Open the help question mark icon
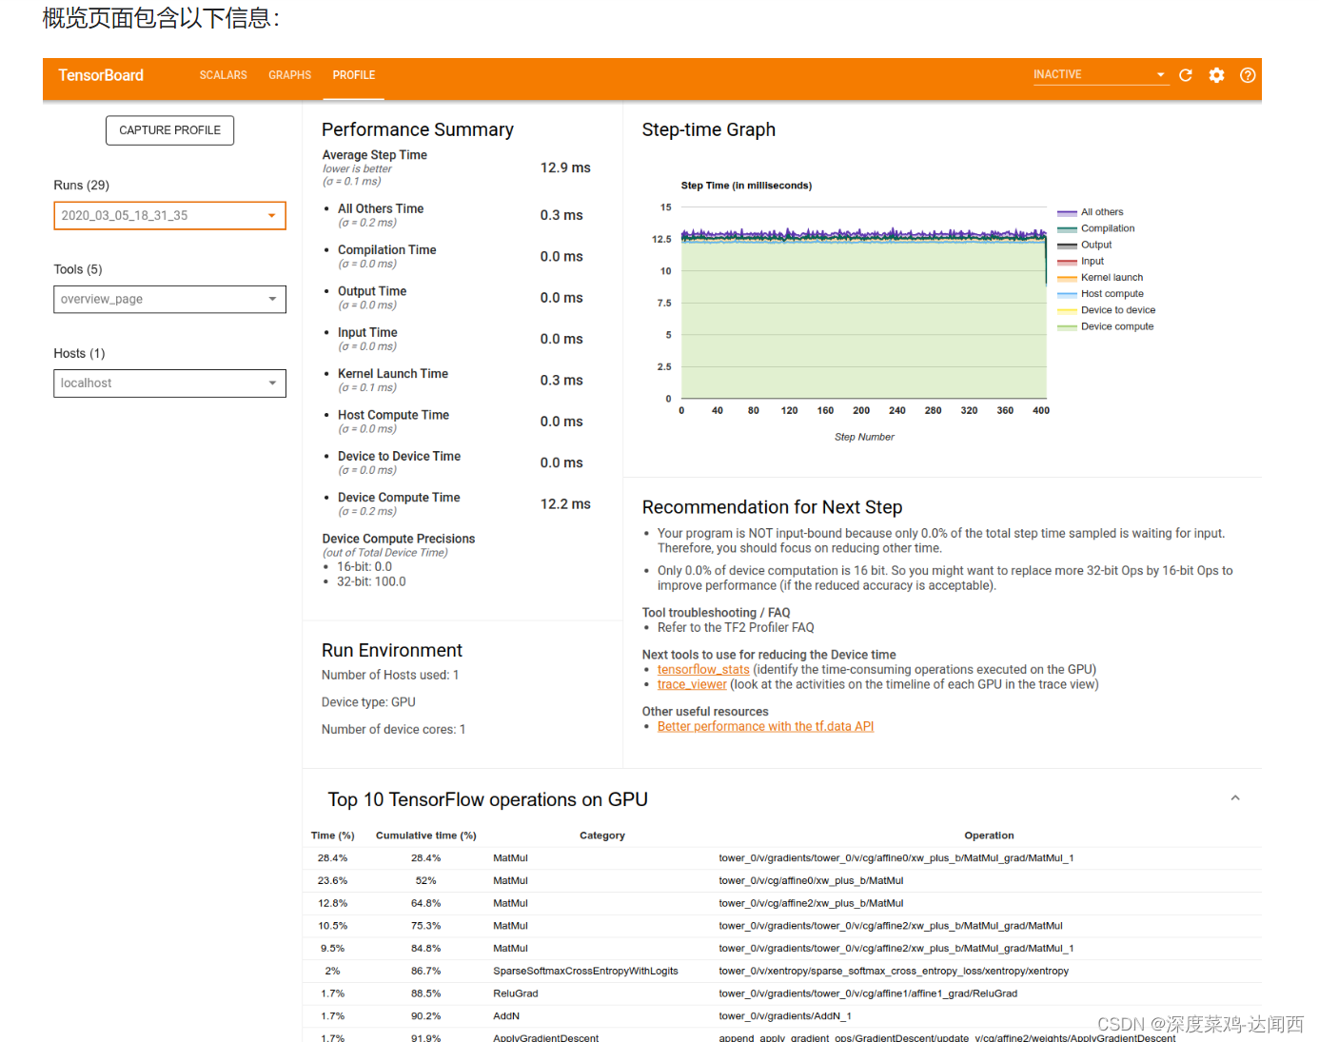This screenshot has width=1319, height=1042. (x=1248, y=75)
